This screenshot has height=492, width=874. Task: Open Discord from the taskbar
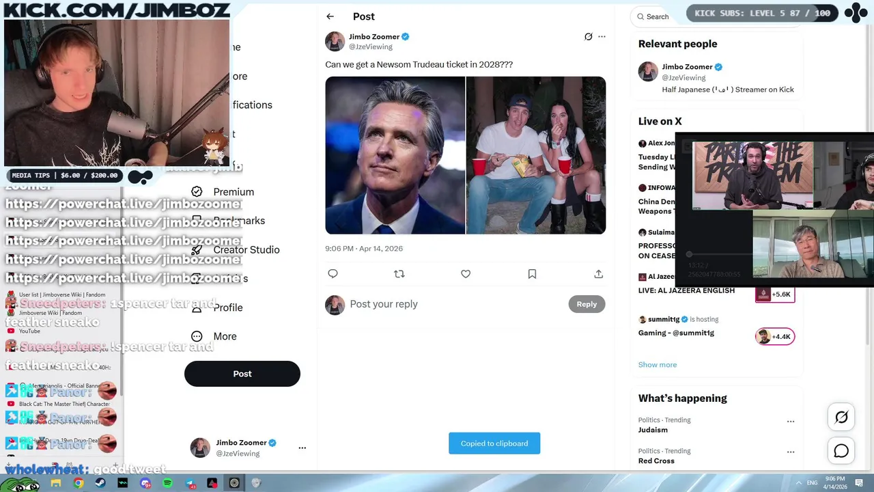[145, 483]
